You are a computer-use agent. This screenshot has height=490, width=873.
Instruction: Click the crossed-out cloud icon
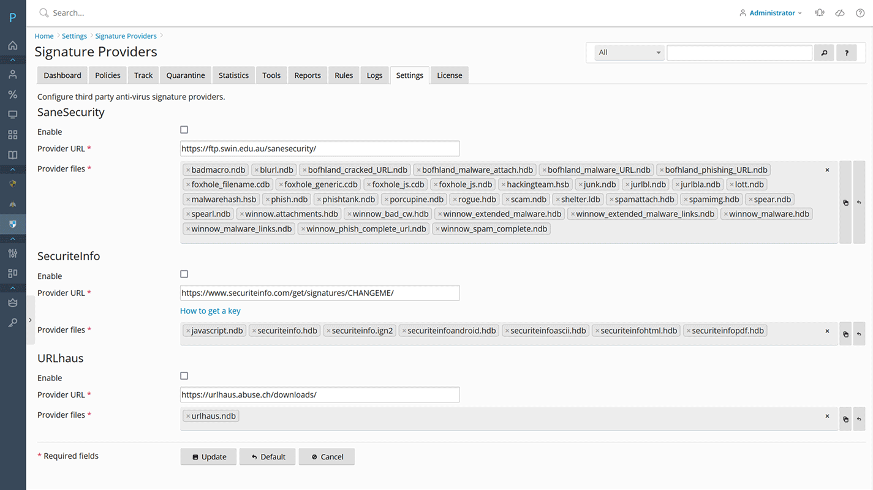pos(840,13)
